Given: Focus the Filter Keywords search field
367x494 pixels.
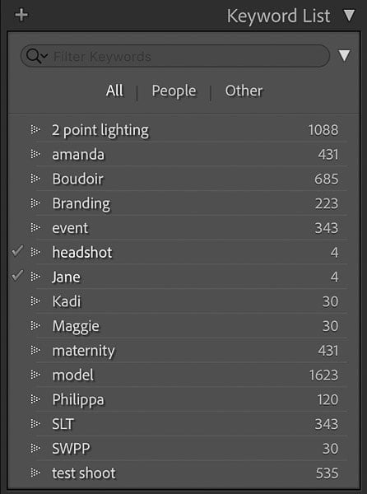Looking at the screenshot, I should tap(175, 56).
